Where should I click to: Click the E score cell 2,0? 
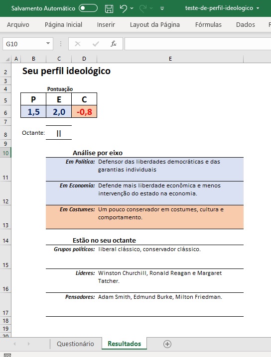point(59,112)
